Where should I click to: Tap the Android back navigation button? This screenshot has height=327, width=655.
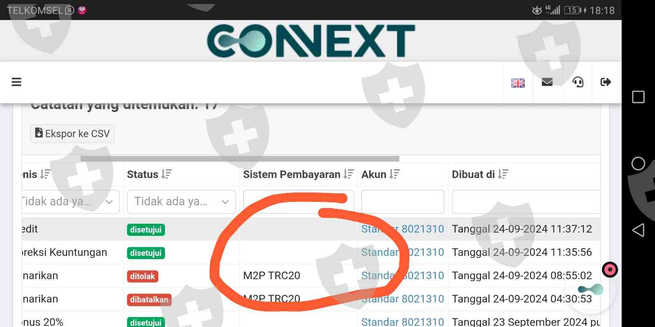pyautogui.click(x=638, y=230)
